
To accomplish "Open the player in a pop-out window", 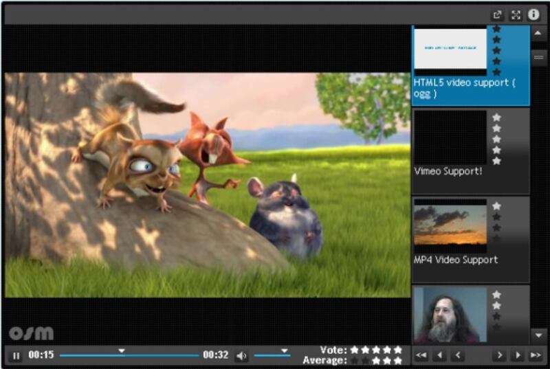I will pos(498,14).
